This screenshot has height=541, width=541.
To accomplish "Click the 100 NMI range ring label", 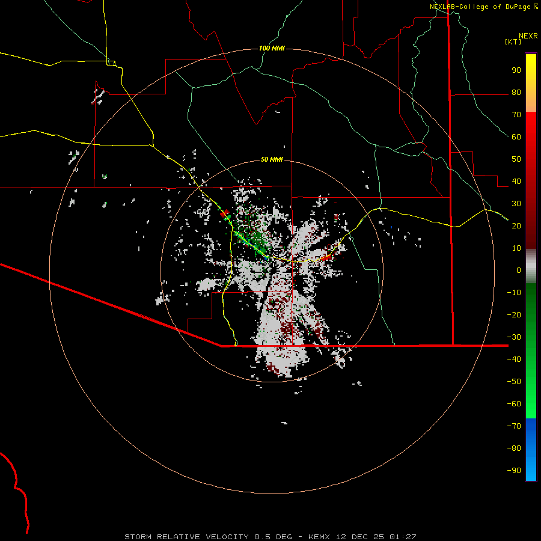I will (x=272, y=48).
